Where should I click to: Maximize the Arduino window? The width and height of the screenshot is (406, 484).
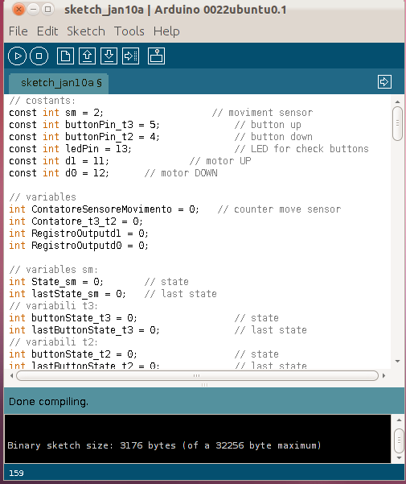(x=48, y=10)
